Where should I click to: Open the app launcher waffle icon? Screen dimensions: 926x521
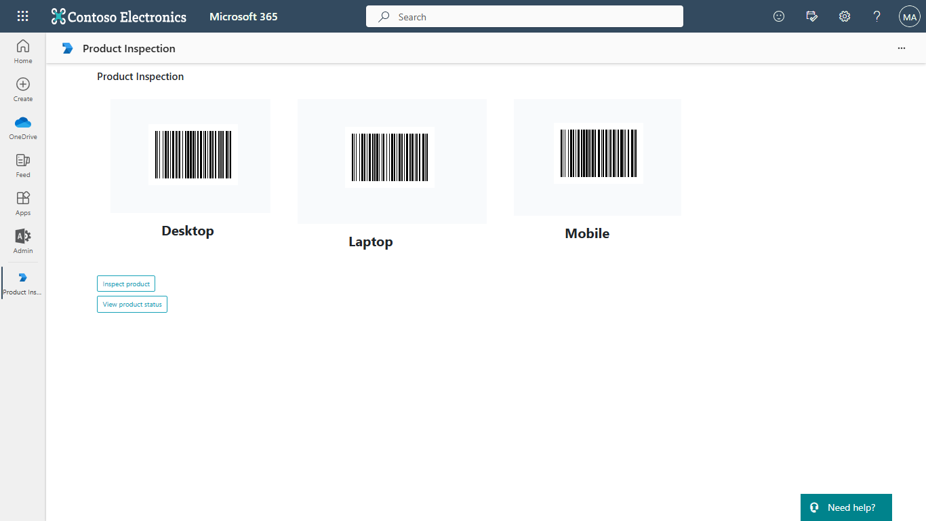pos(22,16)
